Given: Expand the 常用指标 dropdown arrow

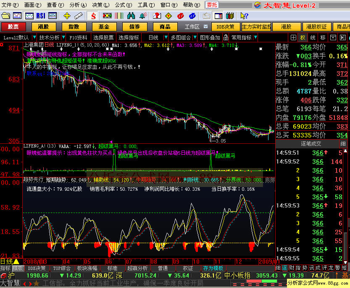Looking at the screenshot, I should point(255,37).
